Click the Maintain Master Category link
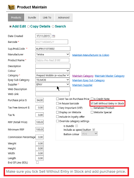This screenshot has width=134, height=178. 110,76
